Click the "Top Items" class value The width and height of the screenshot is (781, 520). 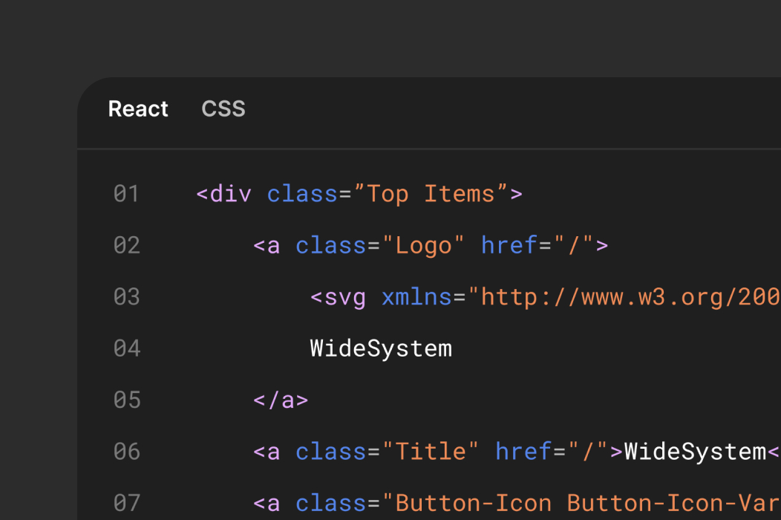(431, 194)
